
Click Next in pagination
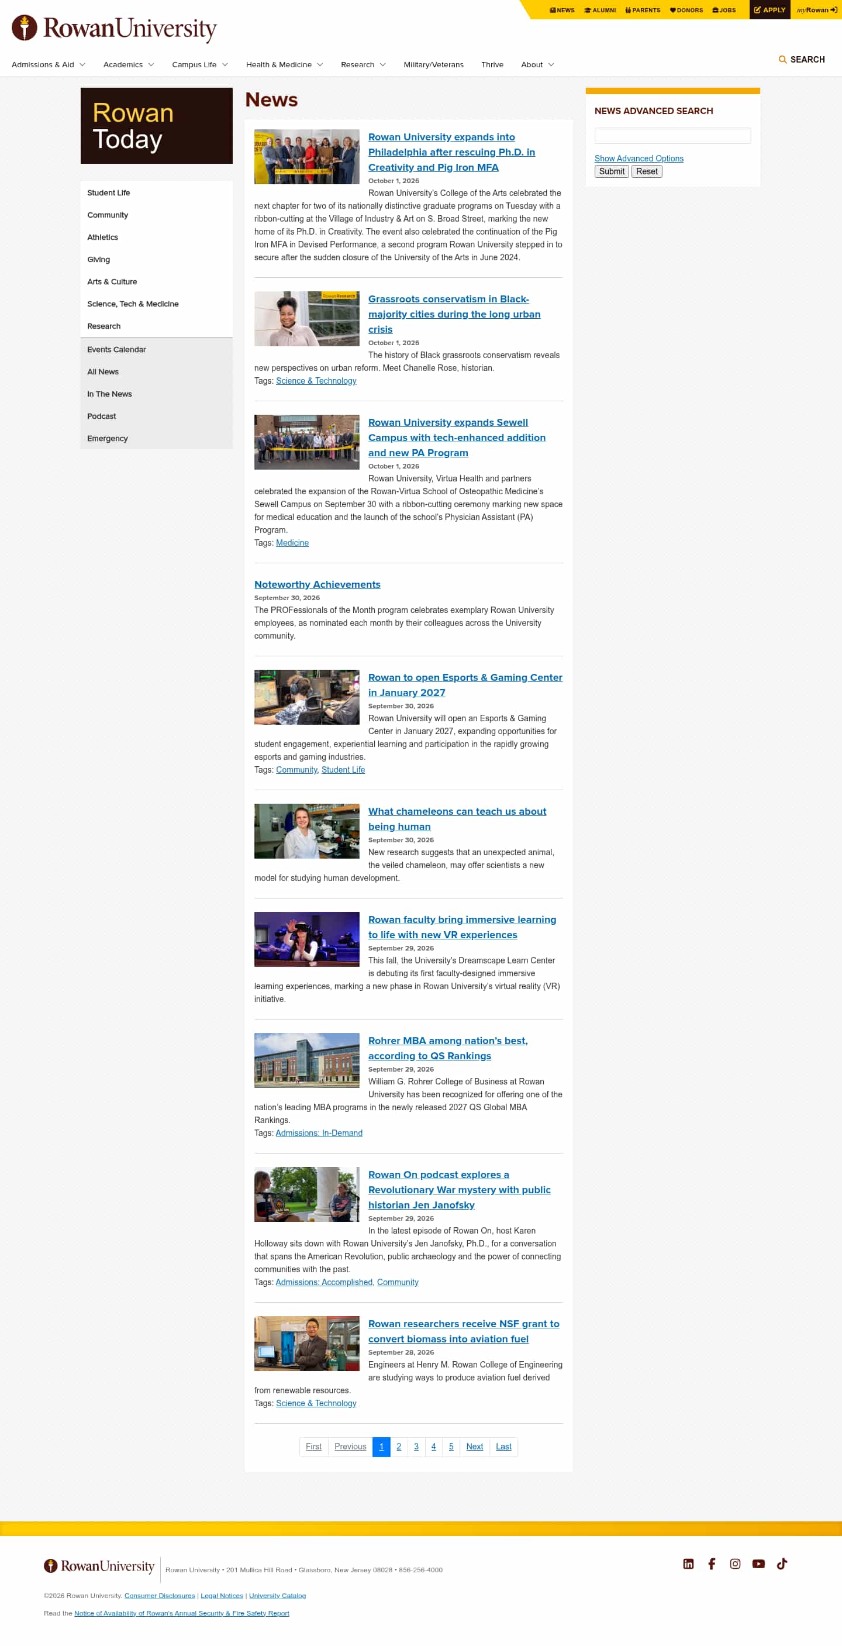(x=474, y=1447)
